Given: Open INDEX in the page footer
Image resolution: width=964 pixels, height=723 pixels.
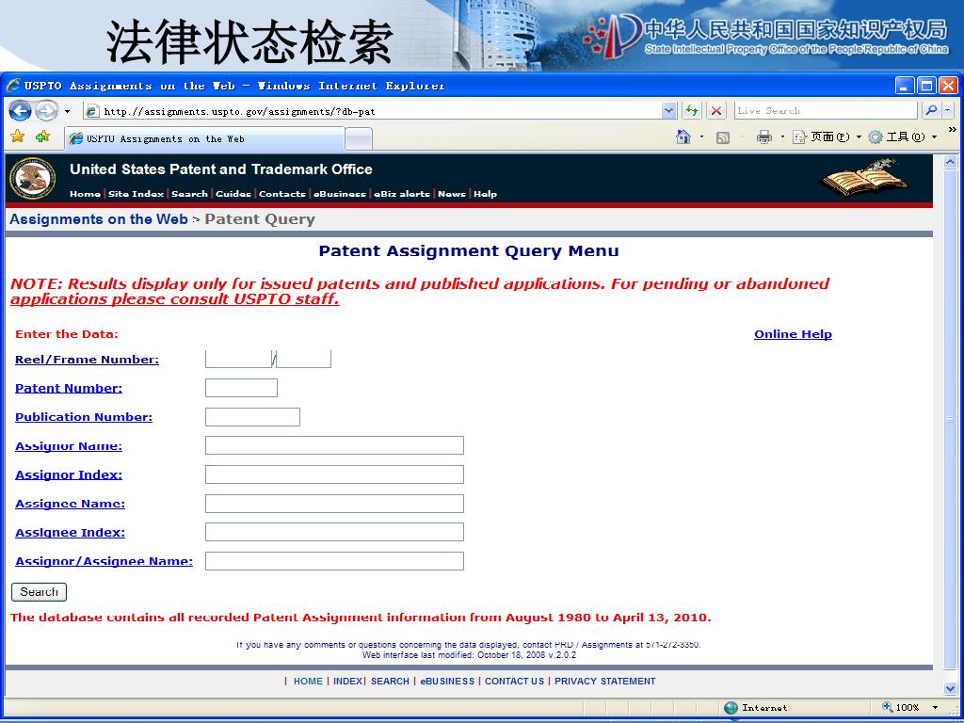Looking at the screenshot, I should [348, 682].
